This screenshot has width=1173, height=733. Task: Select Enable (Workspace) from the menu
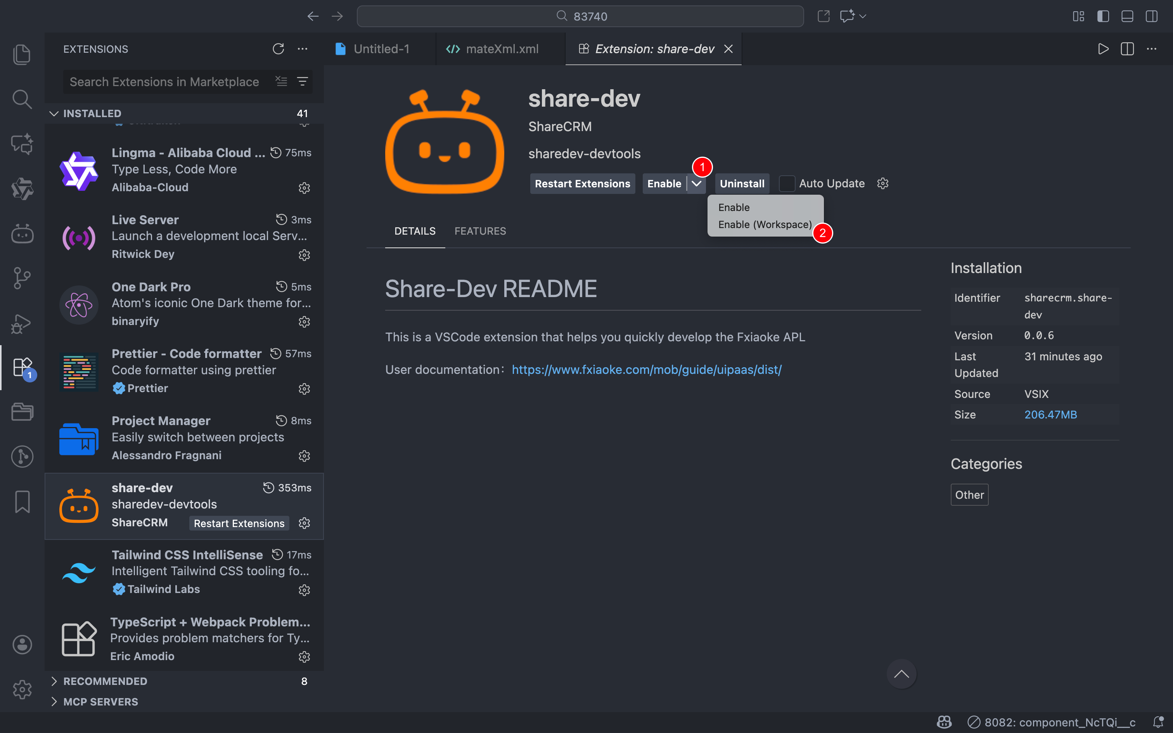click(765, 225)
